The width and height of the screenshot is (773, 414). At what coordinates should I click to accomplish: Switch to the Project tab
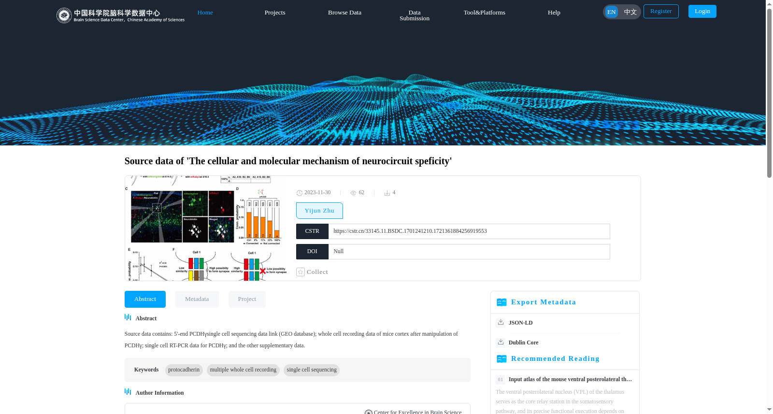tap(247, 299)
